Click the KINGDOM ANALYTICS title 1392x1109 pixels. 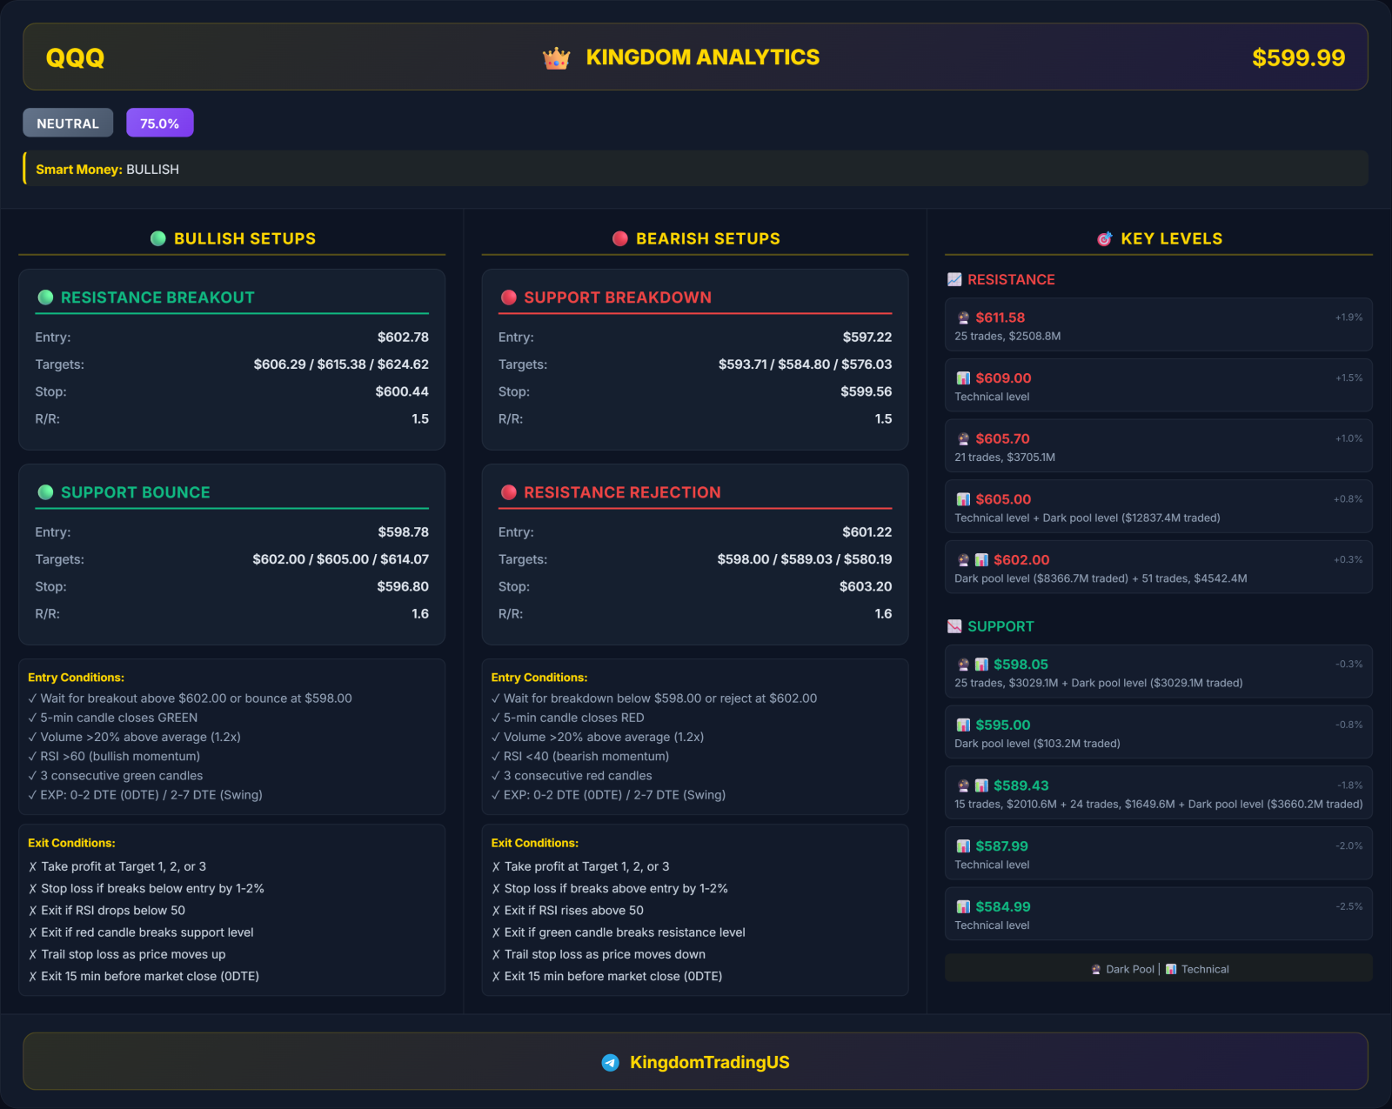[x=703, y=57]
